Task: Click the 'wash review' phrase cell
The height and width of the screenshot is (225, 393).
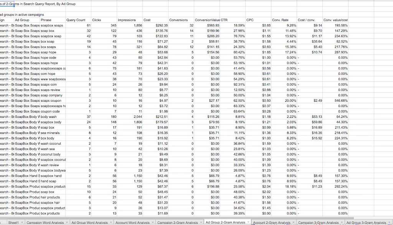Action: tap(53, 165)
